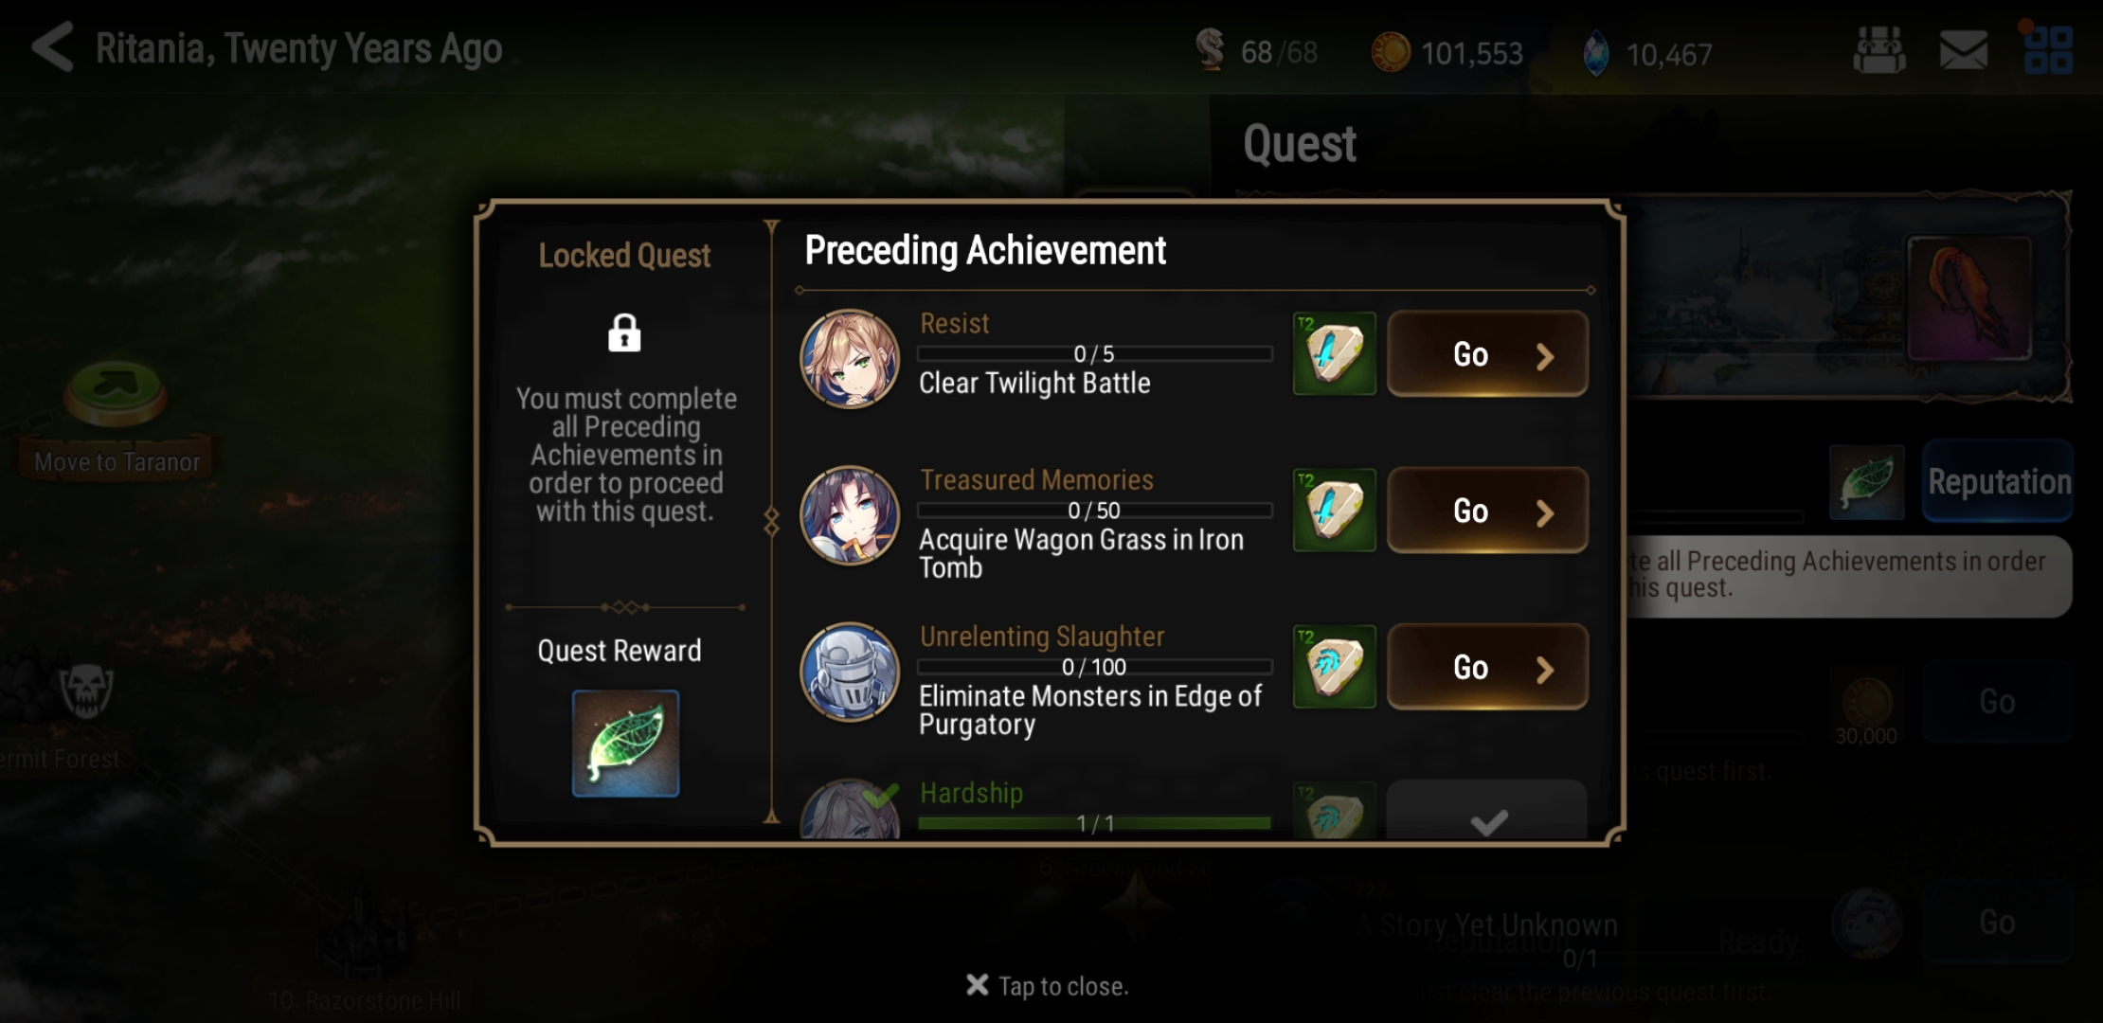Viewport: 2103px width, 1023px height.
Task: Select the green leaf Quest Reward item
Action: click(x=625, y=744)
